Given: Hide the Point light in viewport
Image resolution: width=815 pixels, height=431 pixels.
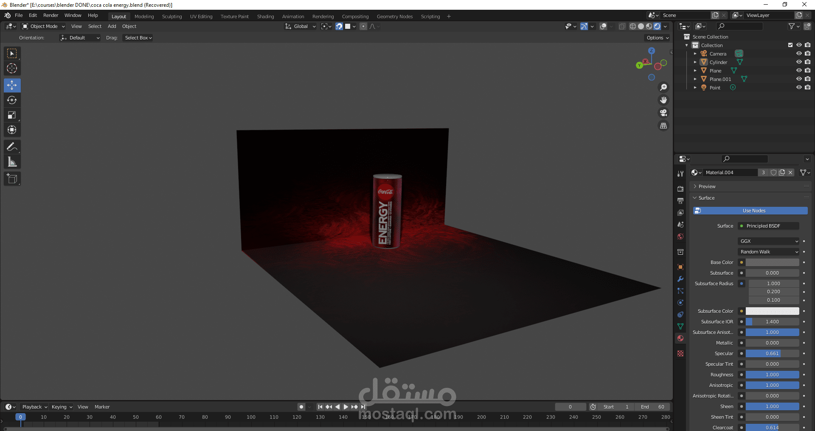Looking at the screenshot, I should click(799, 88).
